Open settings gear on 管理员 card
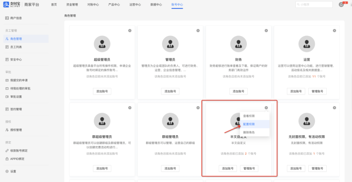Screen dimensions: 352x182 pyautogui.click(x=198, y=30)
